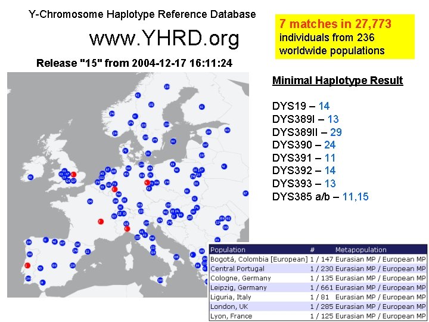Select the blue marker on Norway's west coast
This screenshot has height=322, width=429.
(112, 113)
